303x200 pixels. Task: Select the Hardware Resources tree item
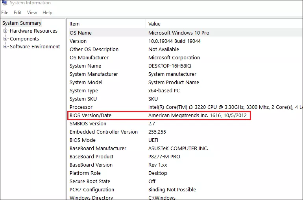(x=33, y=31)
